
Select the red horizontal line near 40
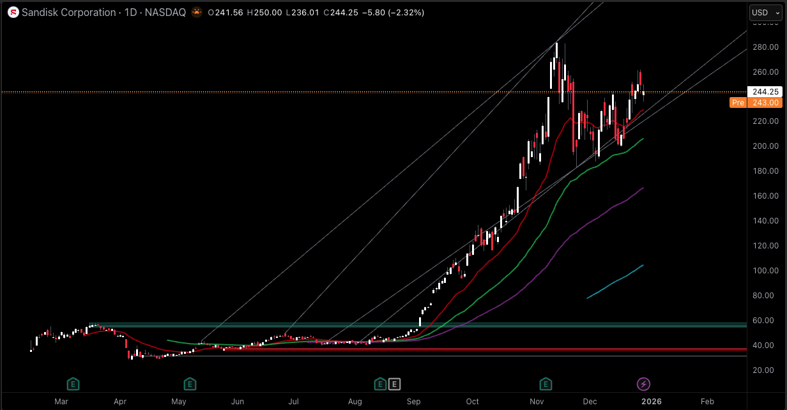pyautogui.click(x=511, y=349)
